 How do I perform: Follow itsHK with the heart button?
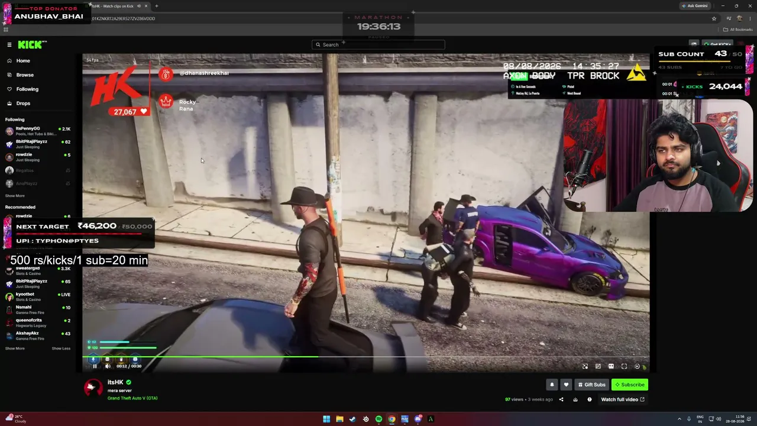[x=566, y=385]
